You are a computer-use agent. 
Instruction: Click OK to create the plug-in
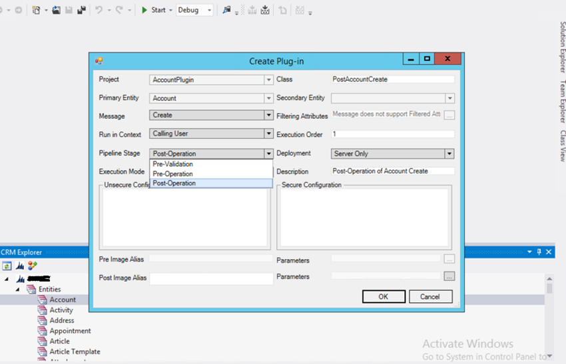point(383,297)
